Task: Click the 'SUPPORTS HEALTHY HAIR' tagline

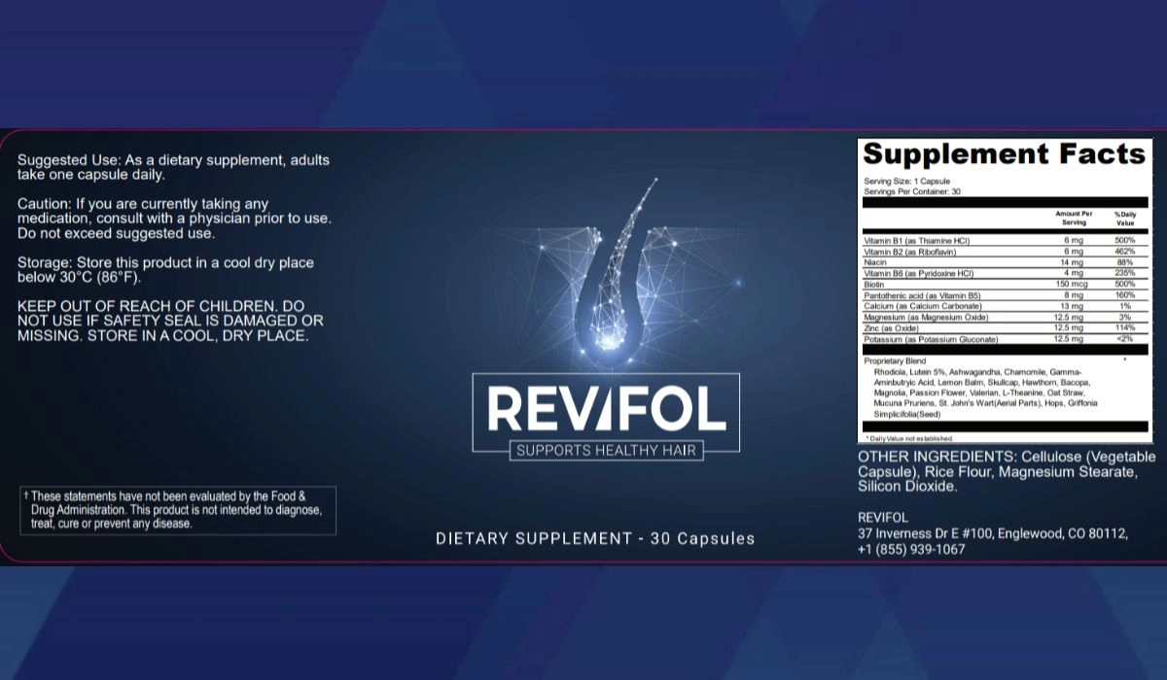Action: [x=606, y=451]
